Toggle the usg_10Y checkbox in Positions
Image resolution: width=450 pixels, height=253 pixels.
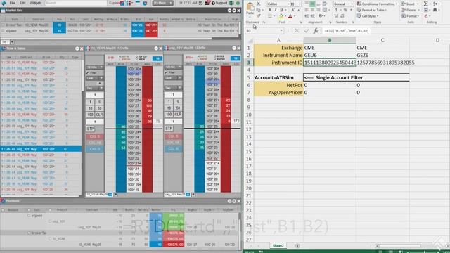50,221
